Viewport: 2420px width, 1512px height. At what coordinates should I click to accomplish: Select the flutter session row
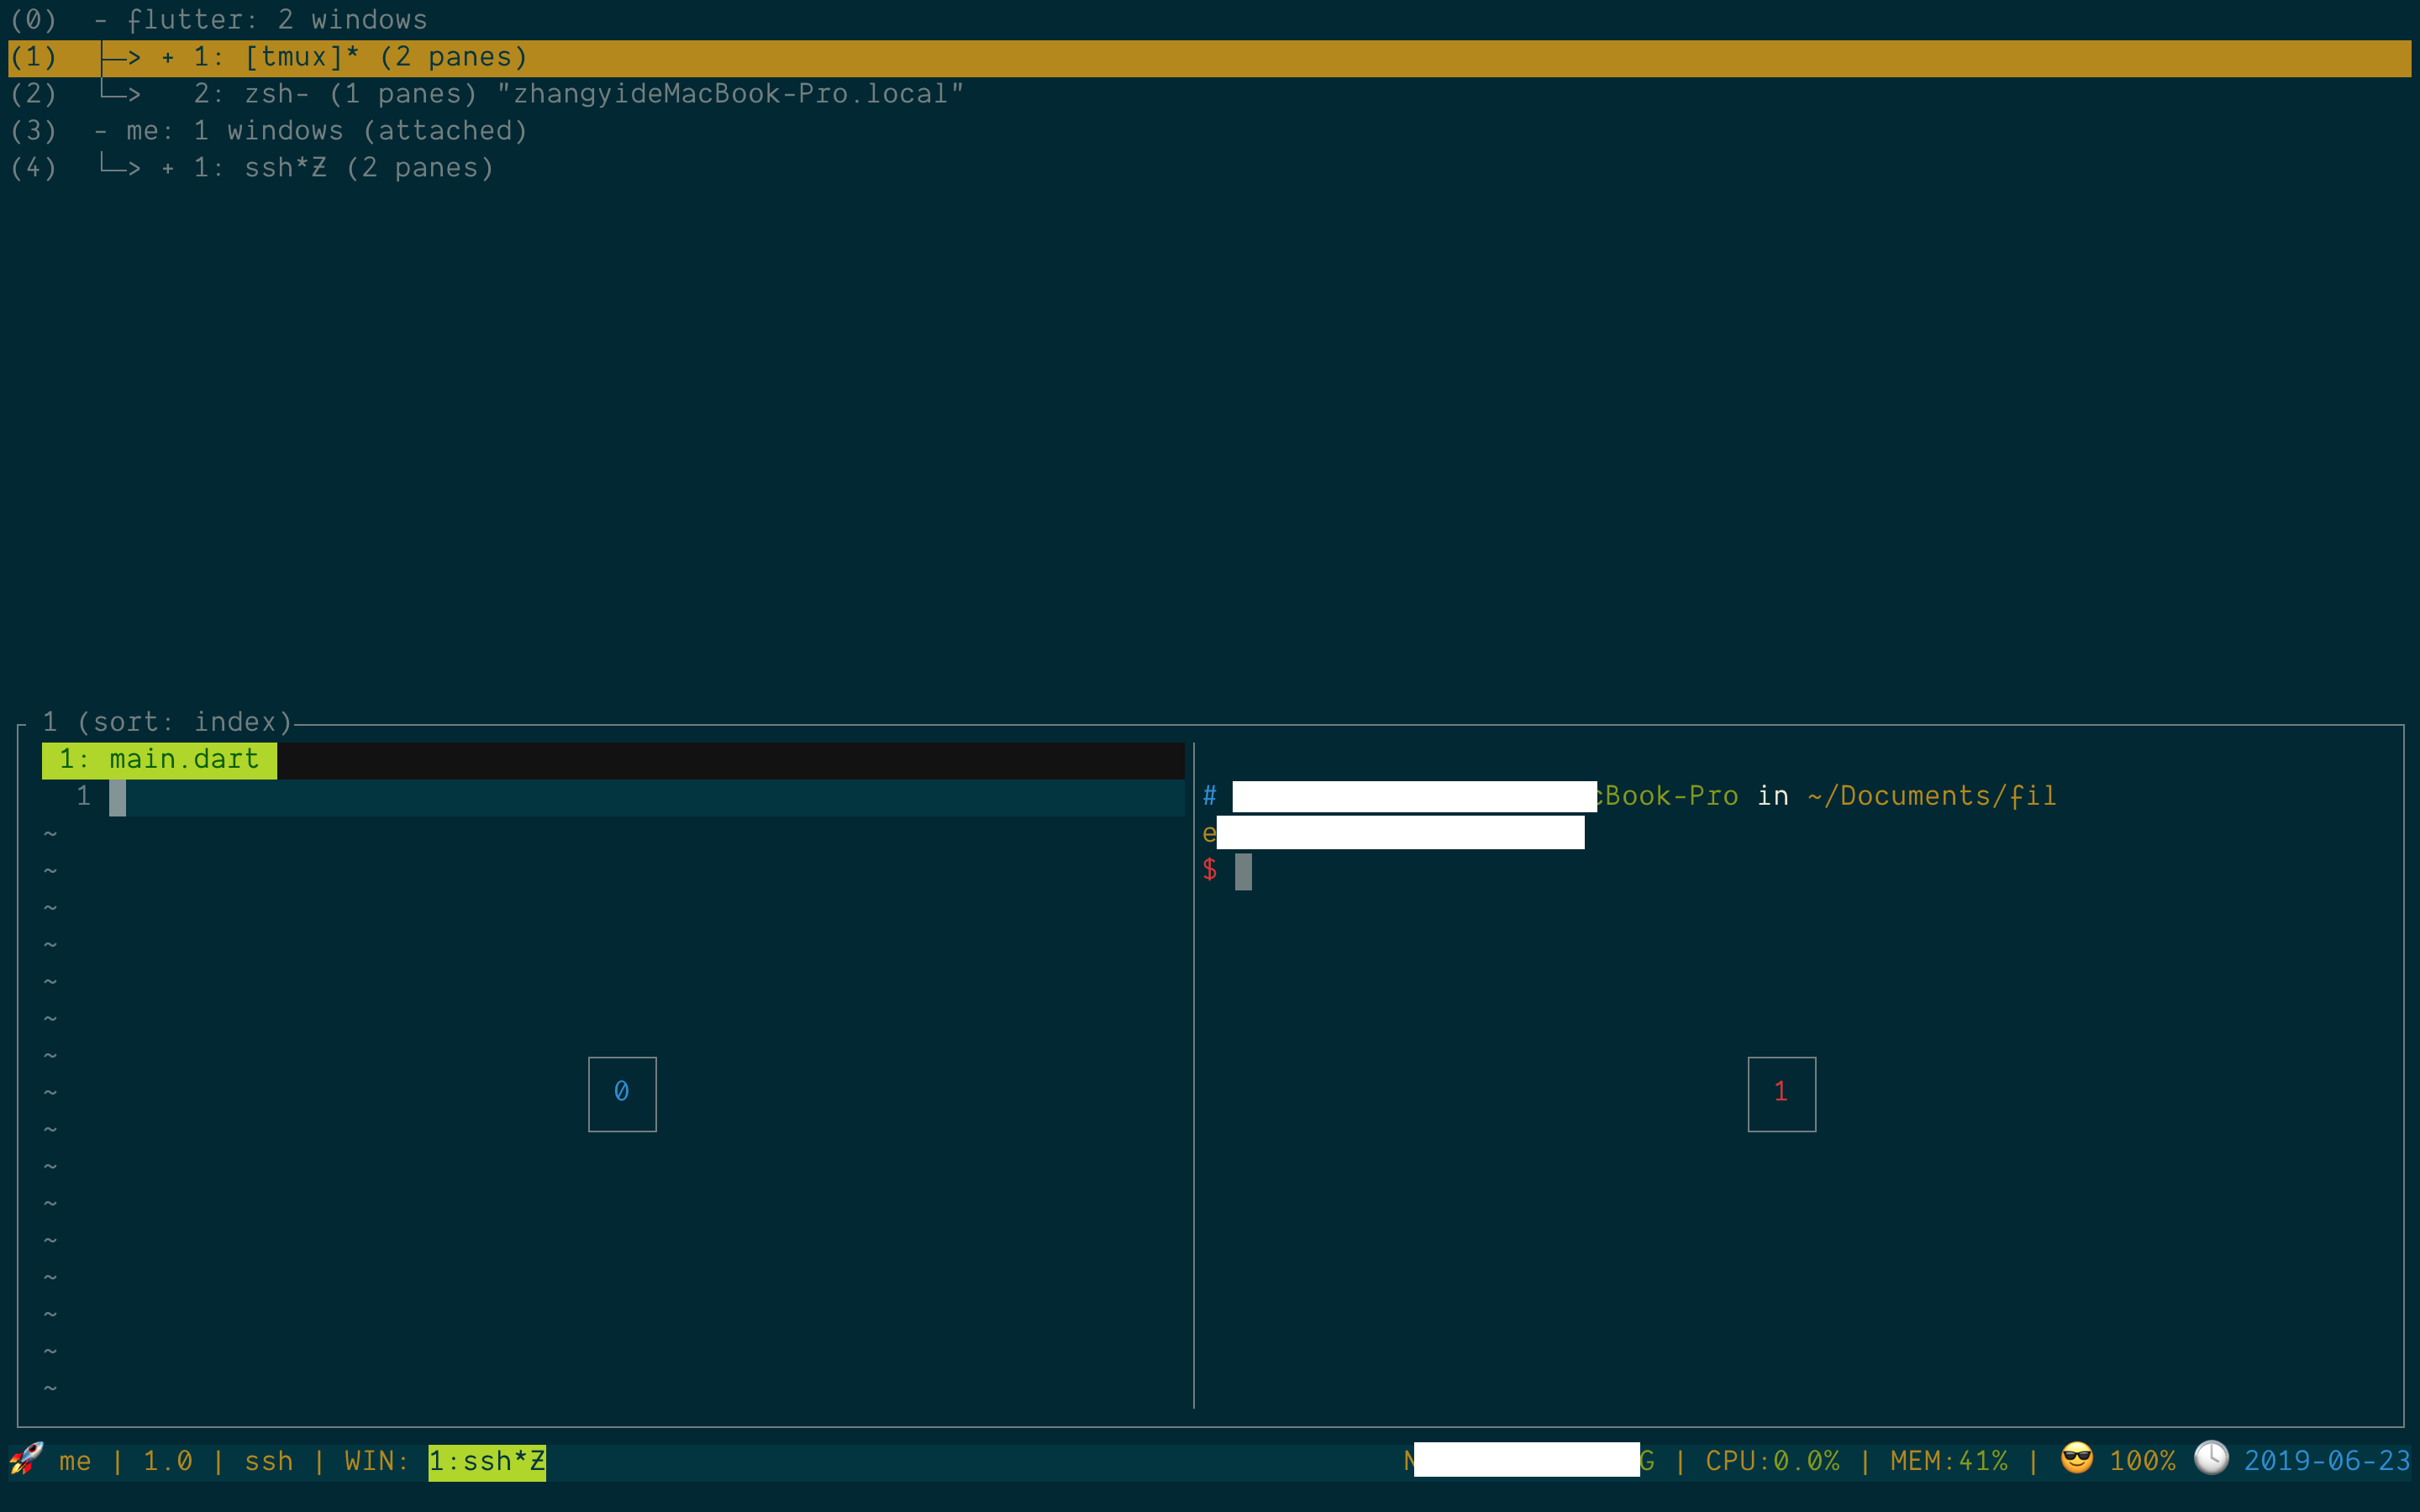pos(1210,20)
